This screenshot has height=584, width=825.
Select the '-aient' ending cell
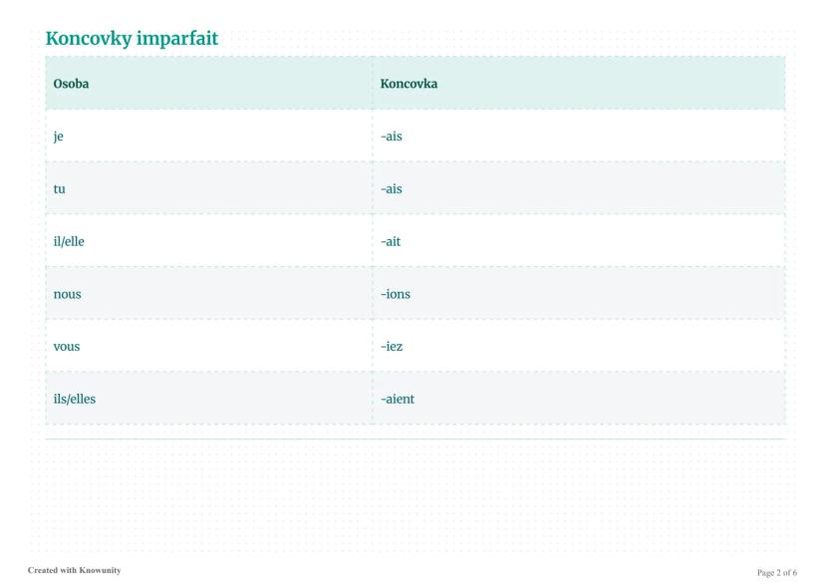(398, 400)
